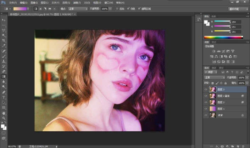
Task: Open the 编辑(E) menu
Action: (x=24, y=3)
